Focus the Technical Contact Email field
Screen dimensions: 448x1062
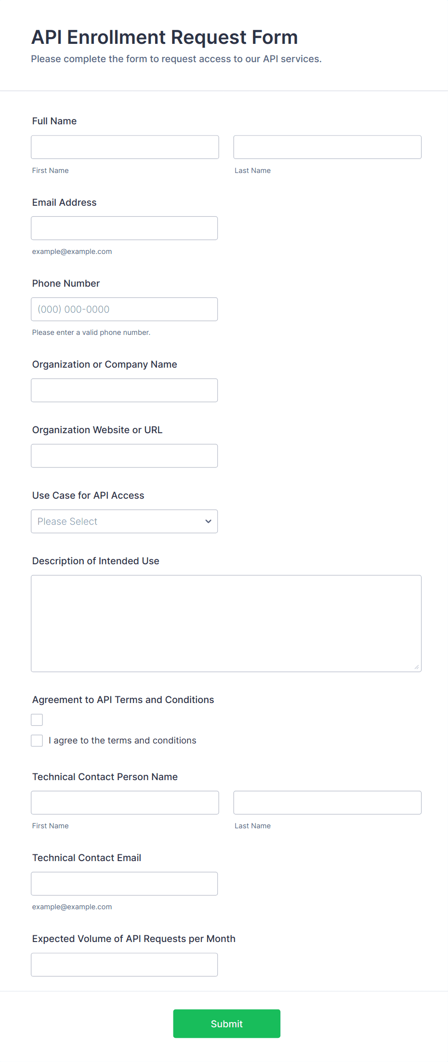[x=124, y=883]
